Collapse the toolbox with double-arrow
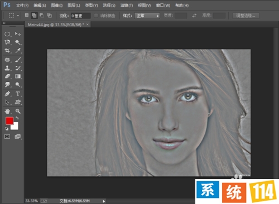 (x=4, y=23)
